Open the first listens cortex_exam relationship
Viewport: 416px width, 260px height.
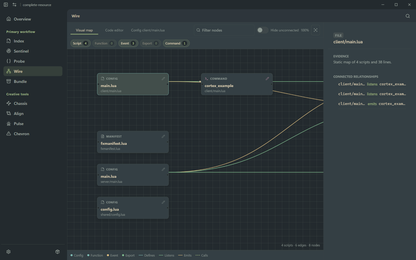[x=372, y=84]
